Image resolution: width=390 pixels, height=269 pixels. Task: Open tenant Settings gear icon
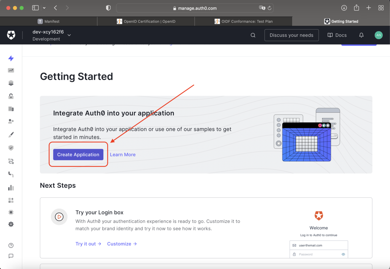coord(11,224)
